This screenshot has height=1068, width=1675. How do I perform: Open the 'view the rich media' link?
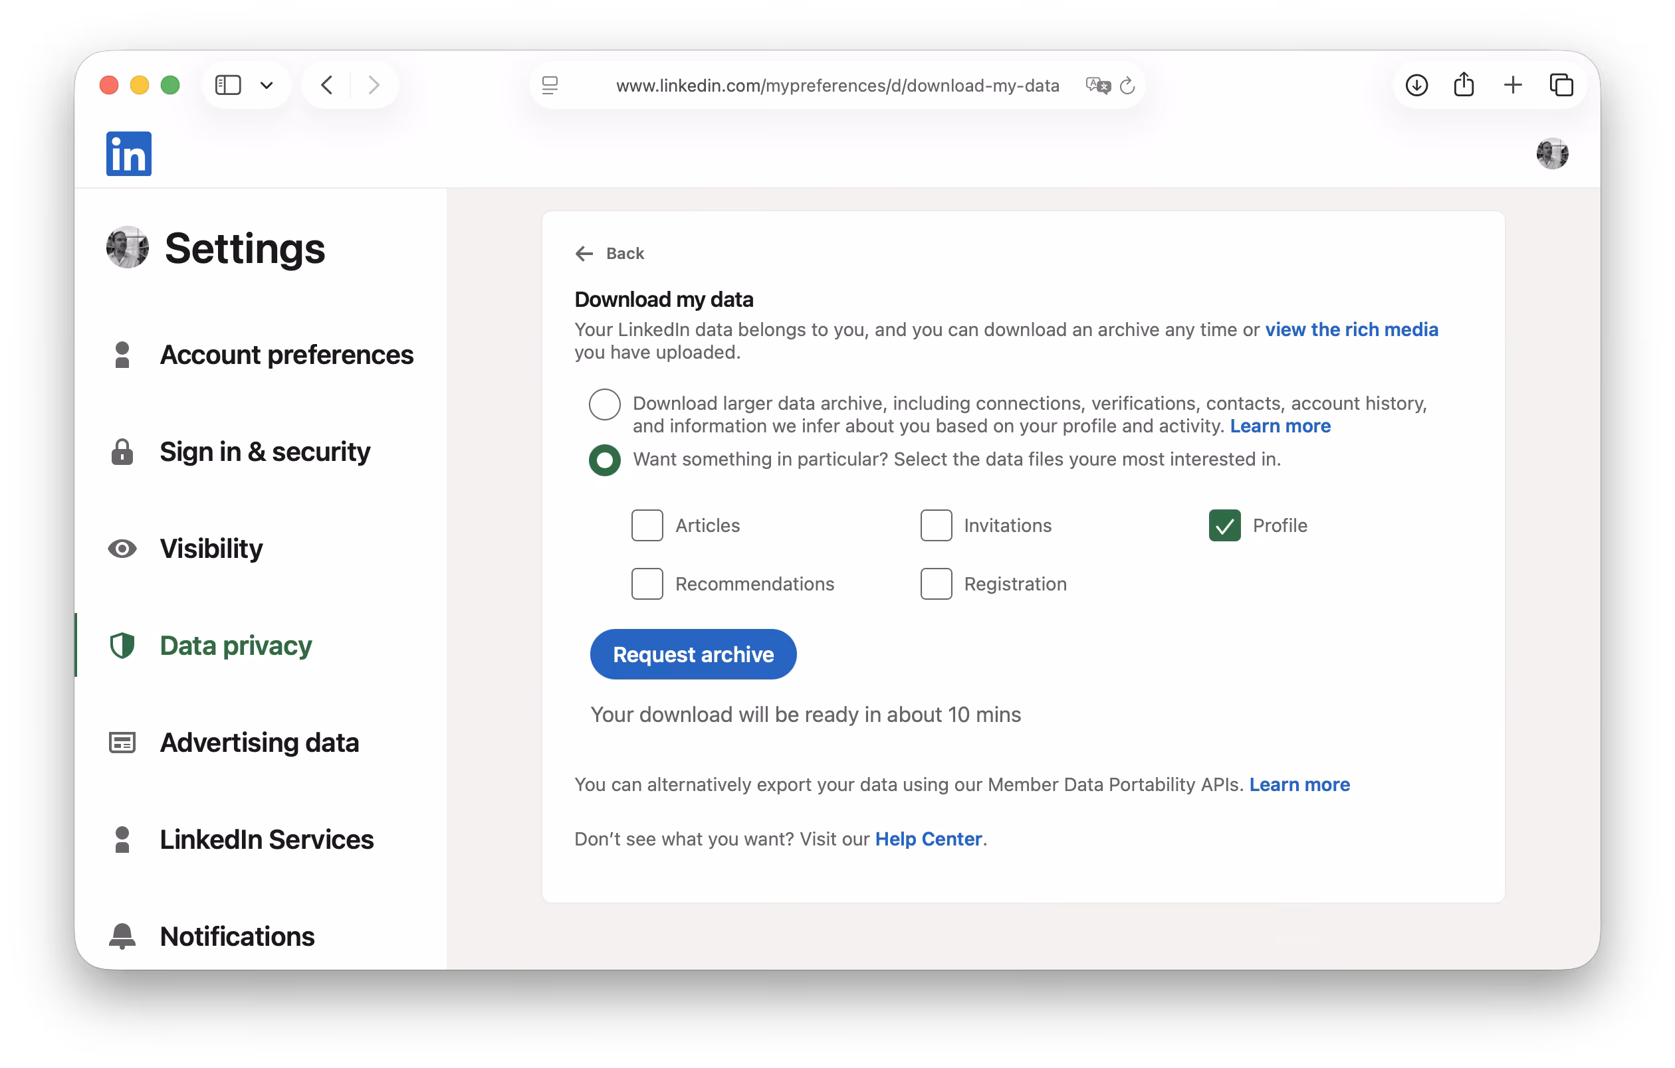[1351, 329]
